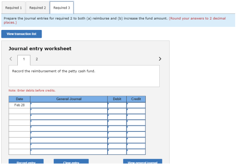Open General Journal dropdown in second row

tap(69, 111)
